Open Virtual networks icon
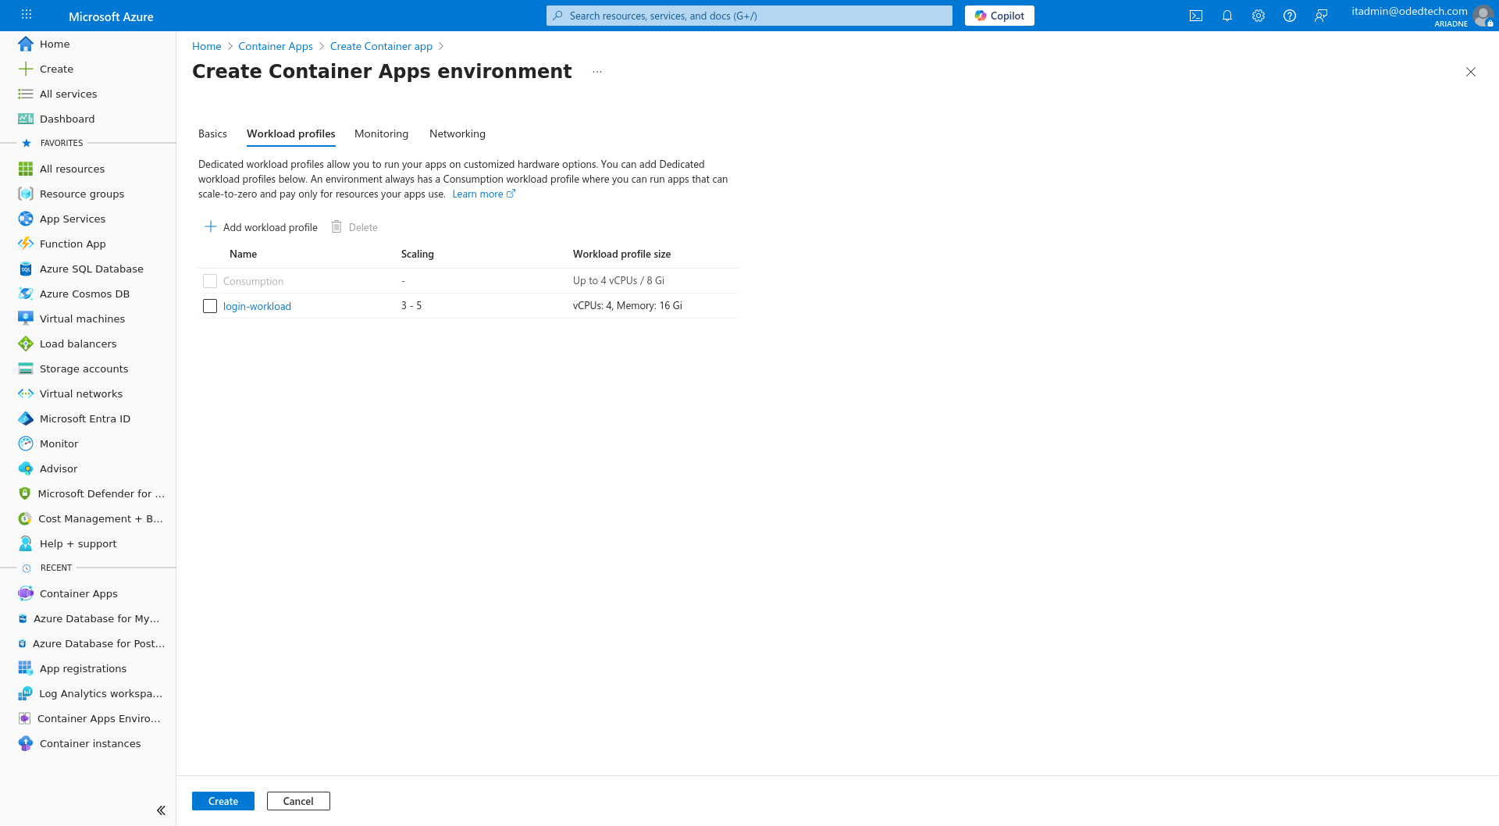The height and width of the screenshot is (826, 1499). coord(26,393)
